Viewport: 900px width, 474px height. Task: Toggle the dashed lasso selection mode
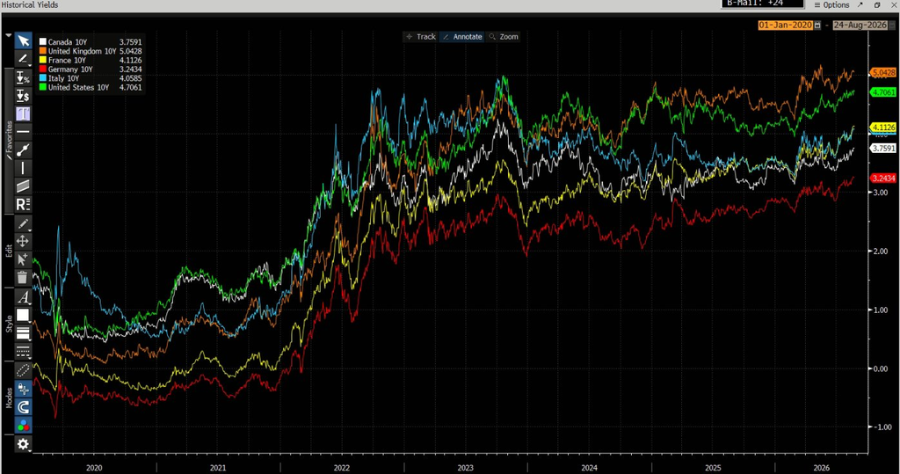click(x=23, y=370)
